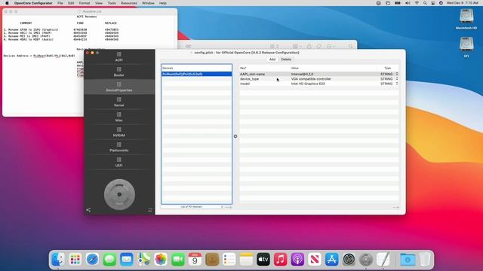The image size is (483, 271).
Task: Open the ACPI section in sidebar
Action: pos(119,57)
